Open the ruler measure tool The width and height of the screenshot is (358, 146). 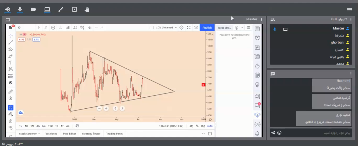11,92
